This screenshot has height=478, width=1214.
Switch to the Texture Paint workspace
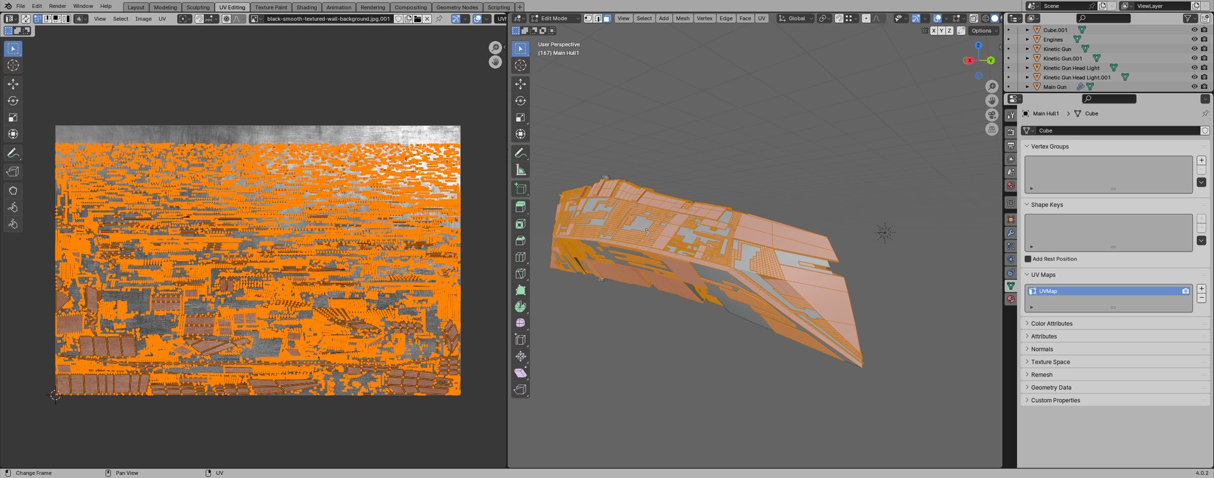click(x=271, y=8)
